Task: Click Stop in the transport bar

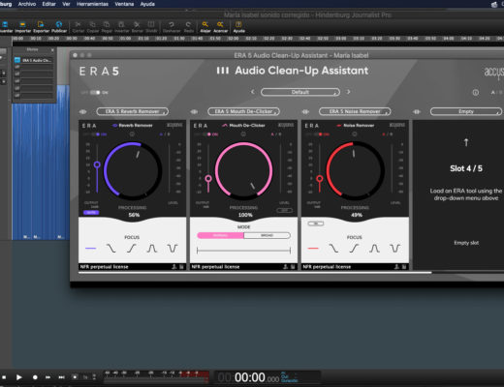Action: 4,377
